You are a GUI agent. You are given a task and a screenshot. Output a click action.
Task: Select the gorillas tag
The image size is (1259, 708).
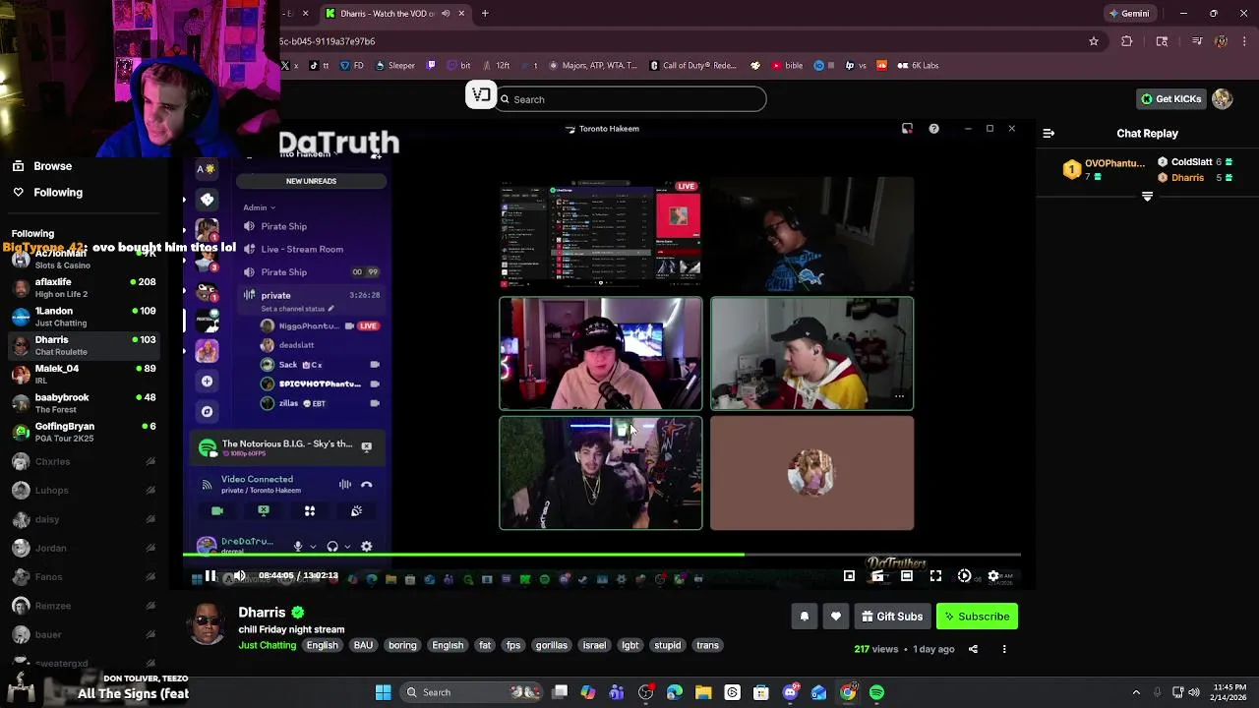tap(551, 645)
